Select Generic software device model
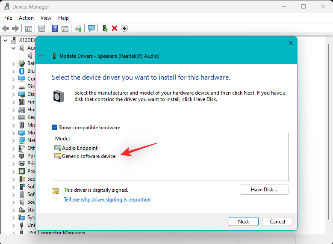333x244 pixels. click(88, 156)
